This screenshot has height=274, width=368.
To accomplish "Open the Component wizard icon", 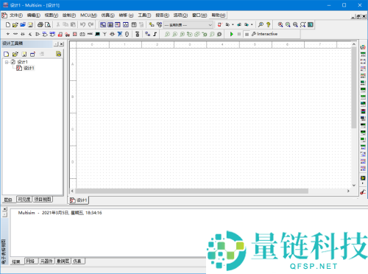I will pyautogui.click(x=152, y=24).
